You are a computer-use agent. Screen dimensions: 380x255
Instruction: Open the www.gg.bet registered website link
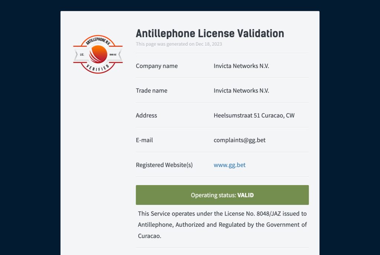(x=229, y=165)
